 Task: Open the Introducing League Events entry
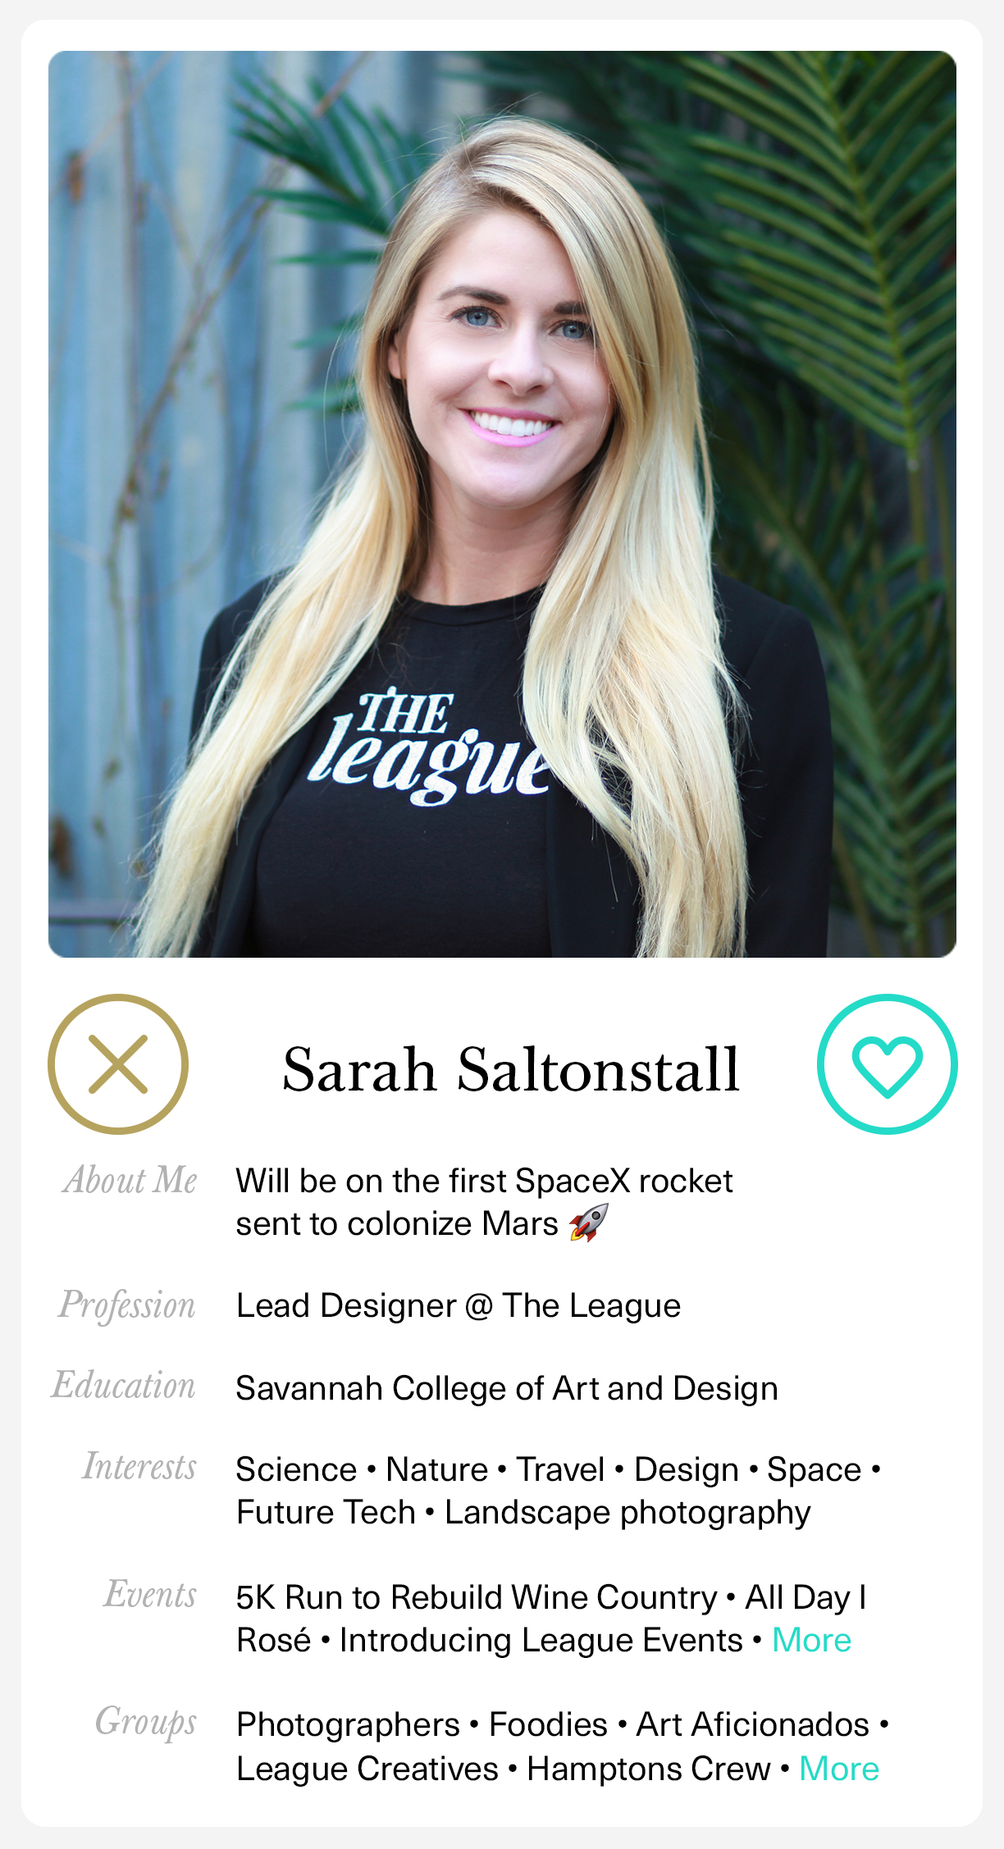point(541,1640)
